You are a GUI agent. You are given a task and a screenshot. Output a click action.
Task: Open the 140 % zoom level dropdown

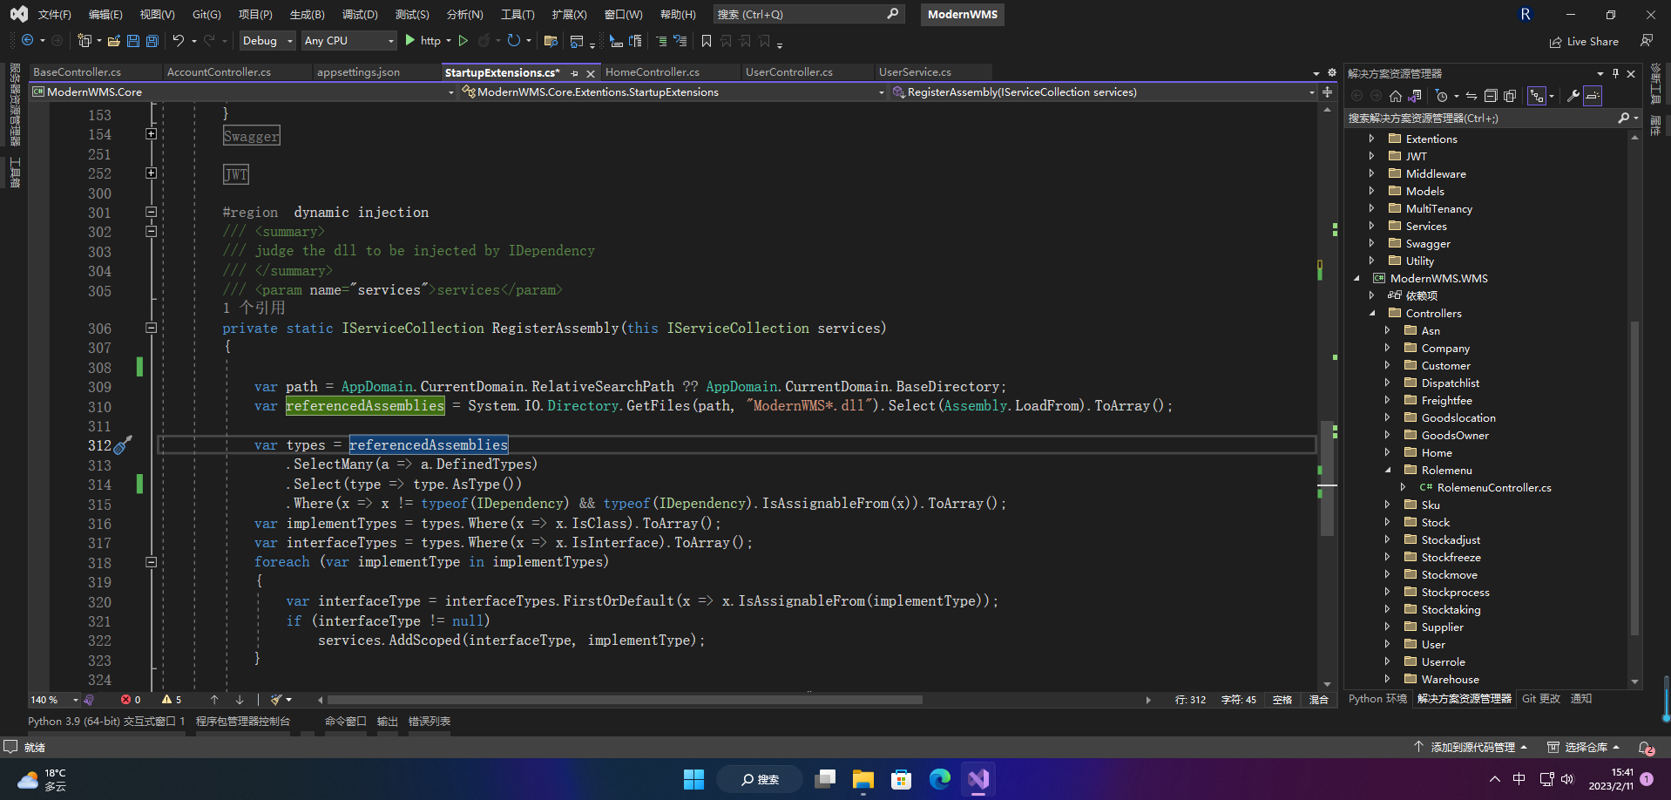tap(55, 700)
